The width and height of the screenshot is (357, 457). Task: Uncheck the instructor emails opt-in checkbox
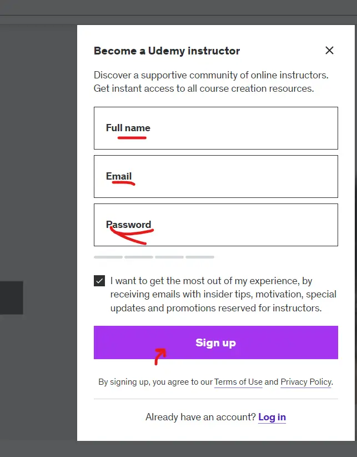[99, 281]
